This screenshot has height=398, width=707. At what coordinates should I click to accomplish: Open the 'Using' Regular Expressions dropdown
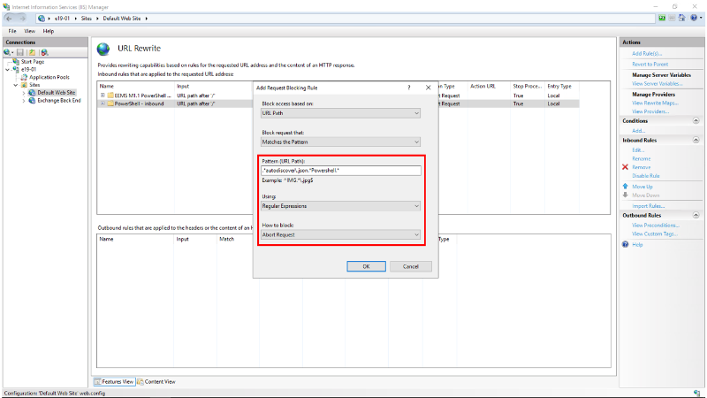coord(340,206)
